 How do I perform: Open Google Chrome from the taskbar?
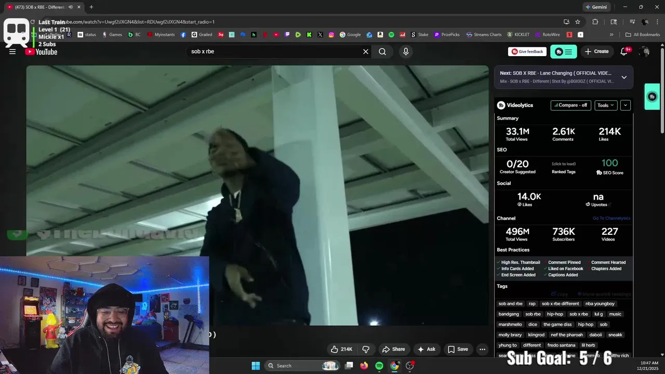click(395, 366)
